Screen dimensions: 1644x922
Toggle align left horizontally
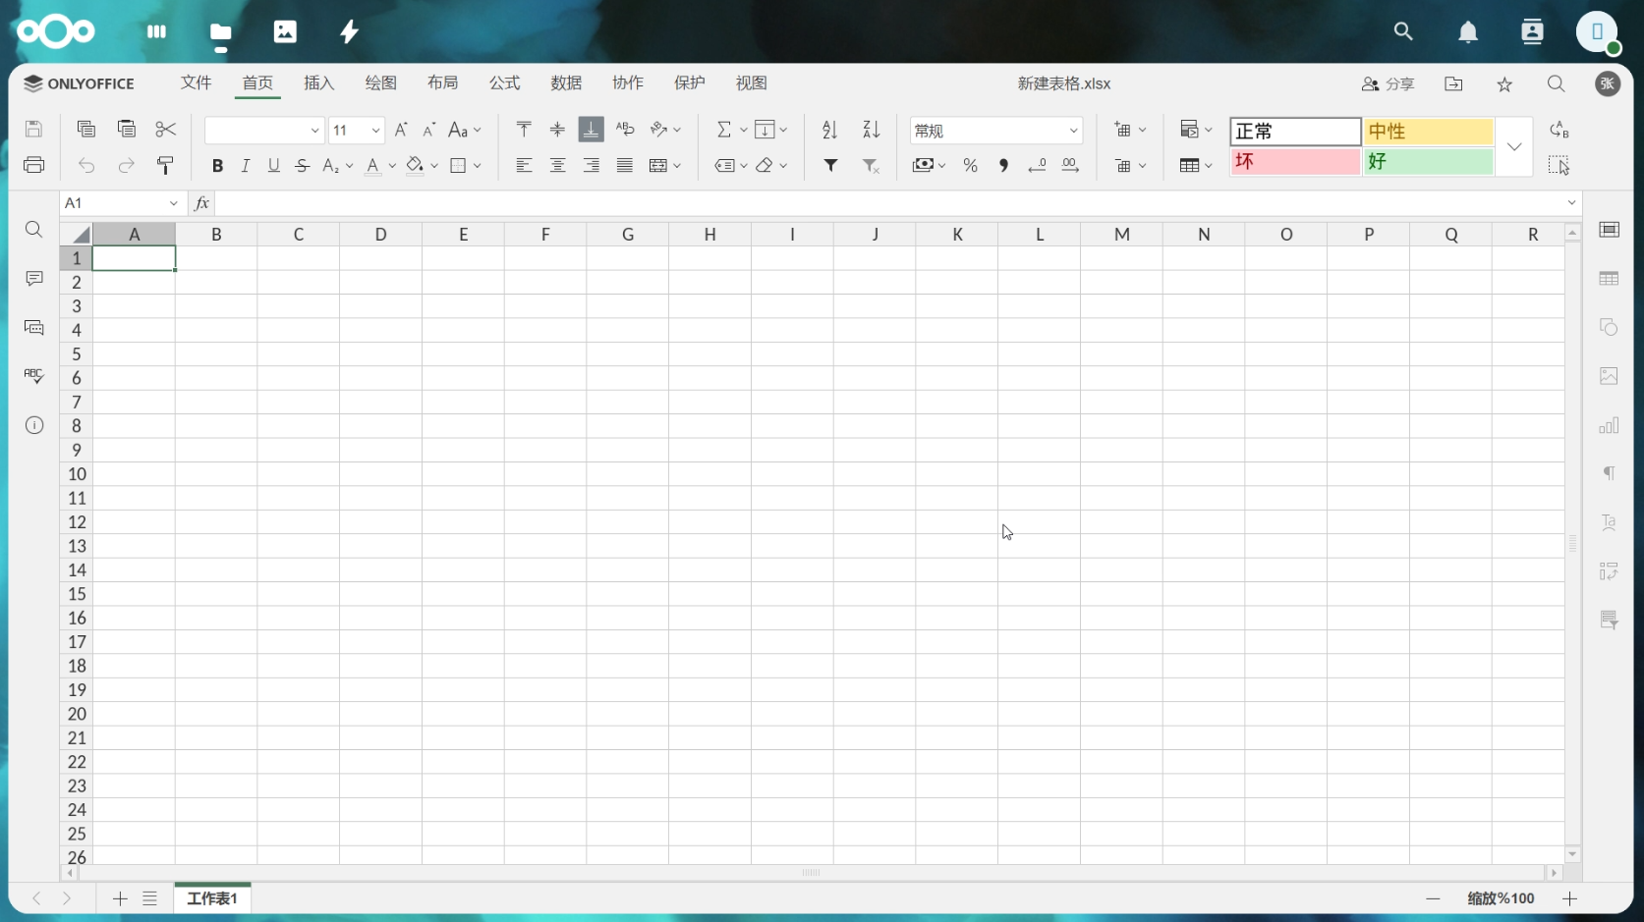tap(524, 165)
